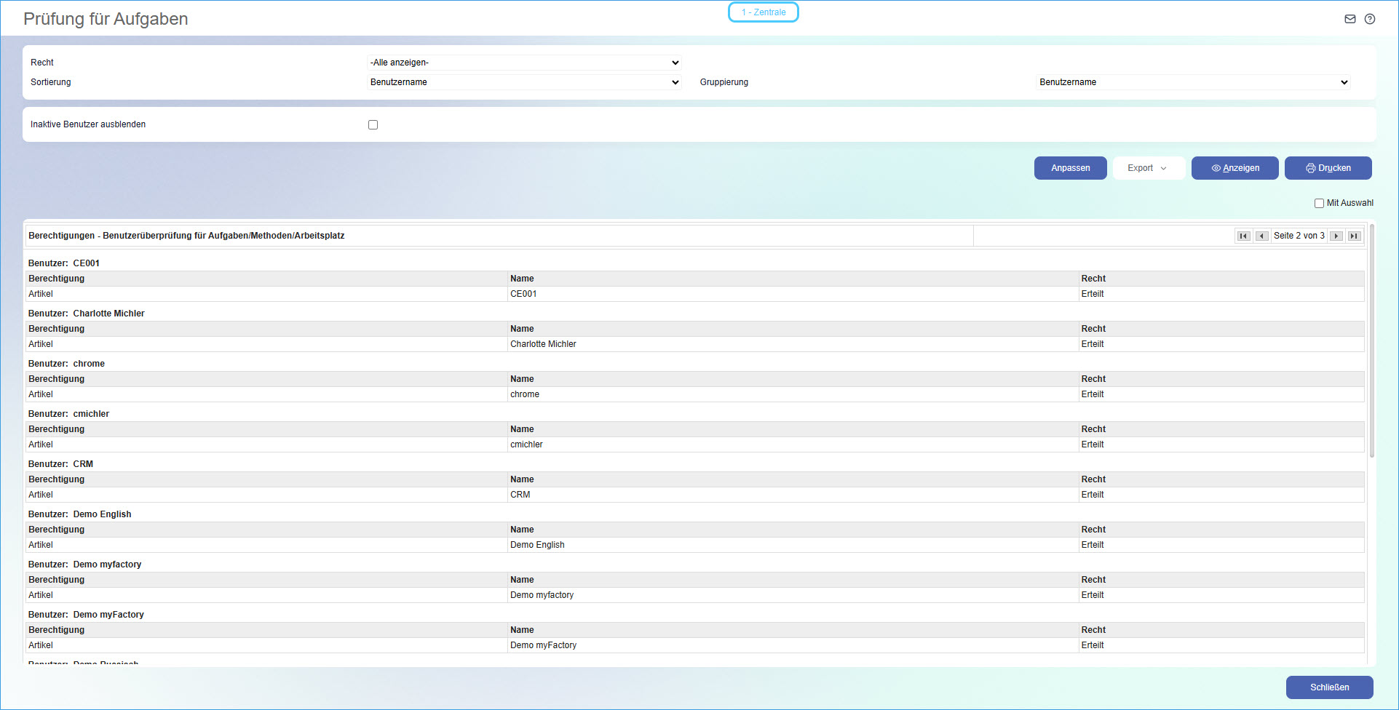Jump to last report page
1399x710 pixels.
pyautogui.click(x=1354, y=236)
